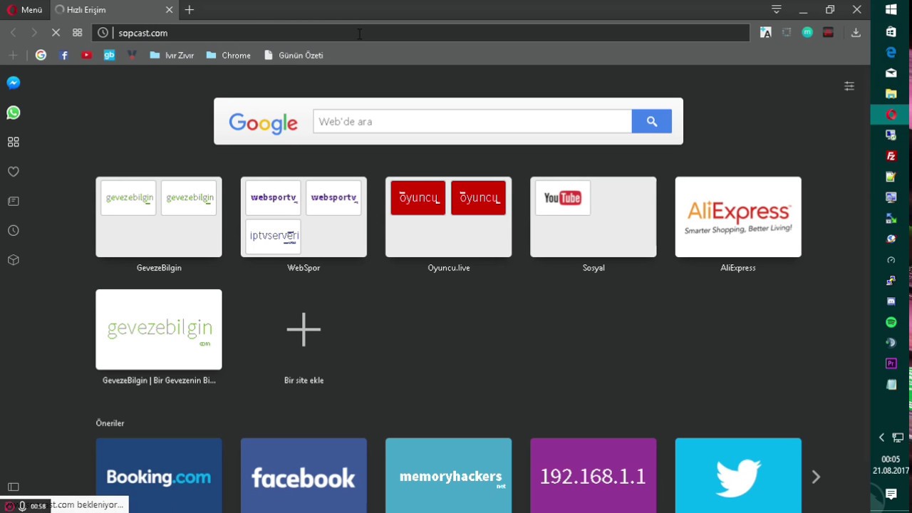
Task: Open the gevezebilgin.com speed dial tile
Action: pos(159,329)
